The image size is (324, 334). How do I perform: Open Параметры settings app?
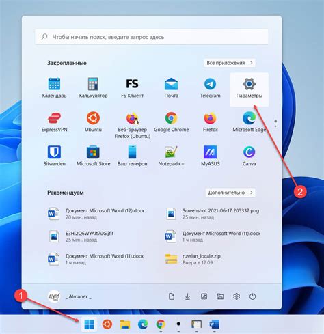click(249, 89)
